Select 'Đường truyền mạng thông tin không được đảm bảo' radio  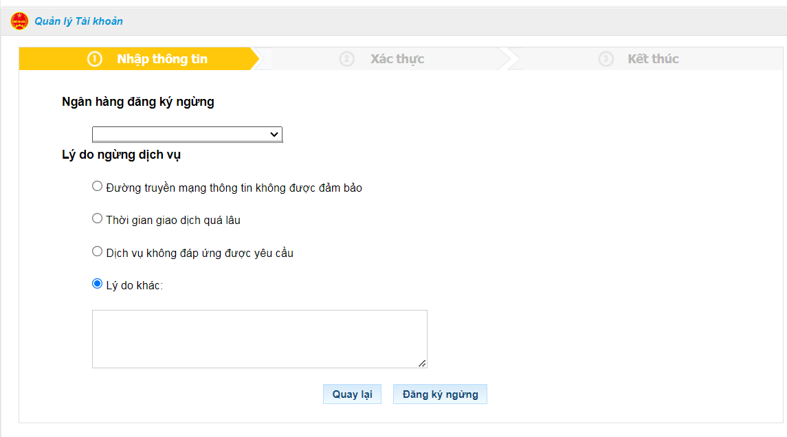point(98,186)
